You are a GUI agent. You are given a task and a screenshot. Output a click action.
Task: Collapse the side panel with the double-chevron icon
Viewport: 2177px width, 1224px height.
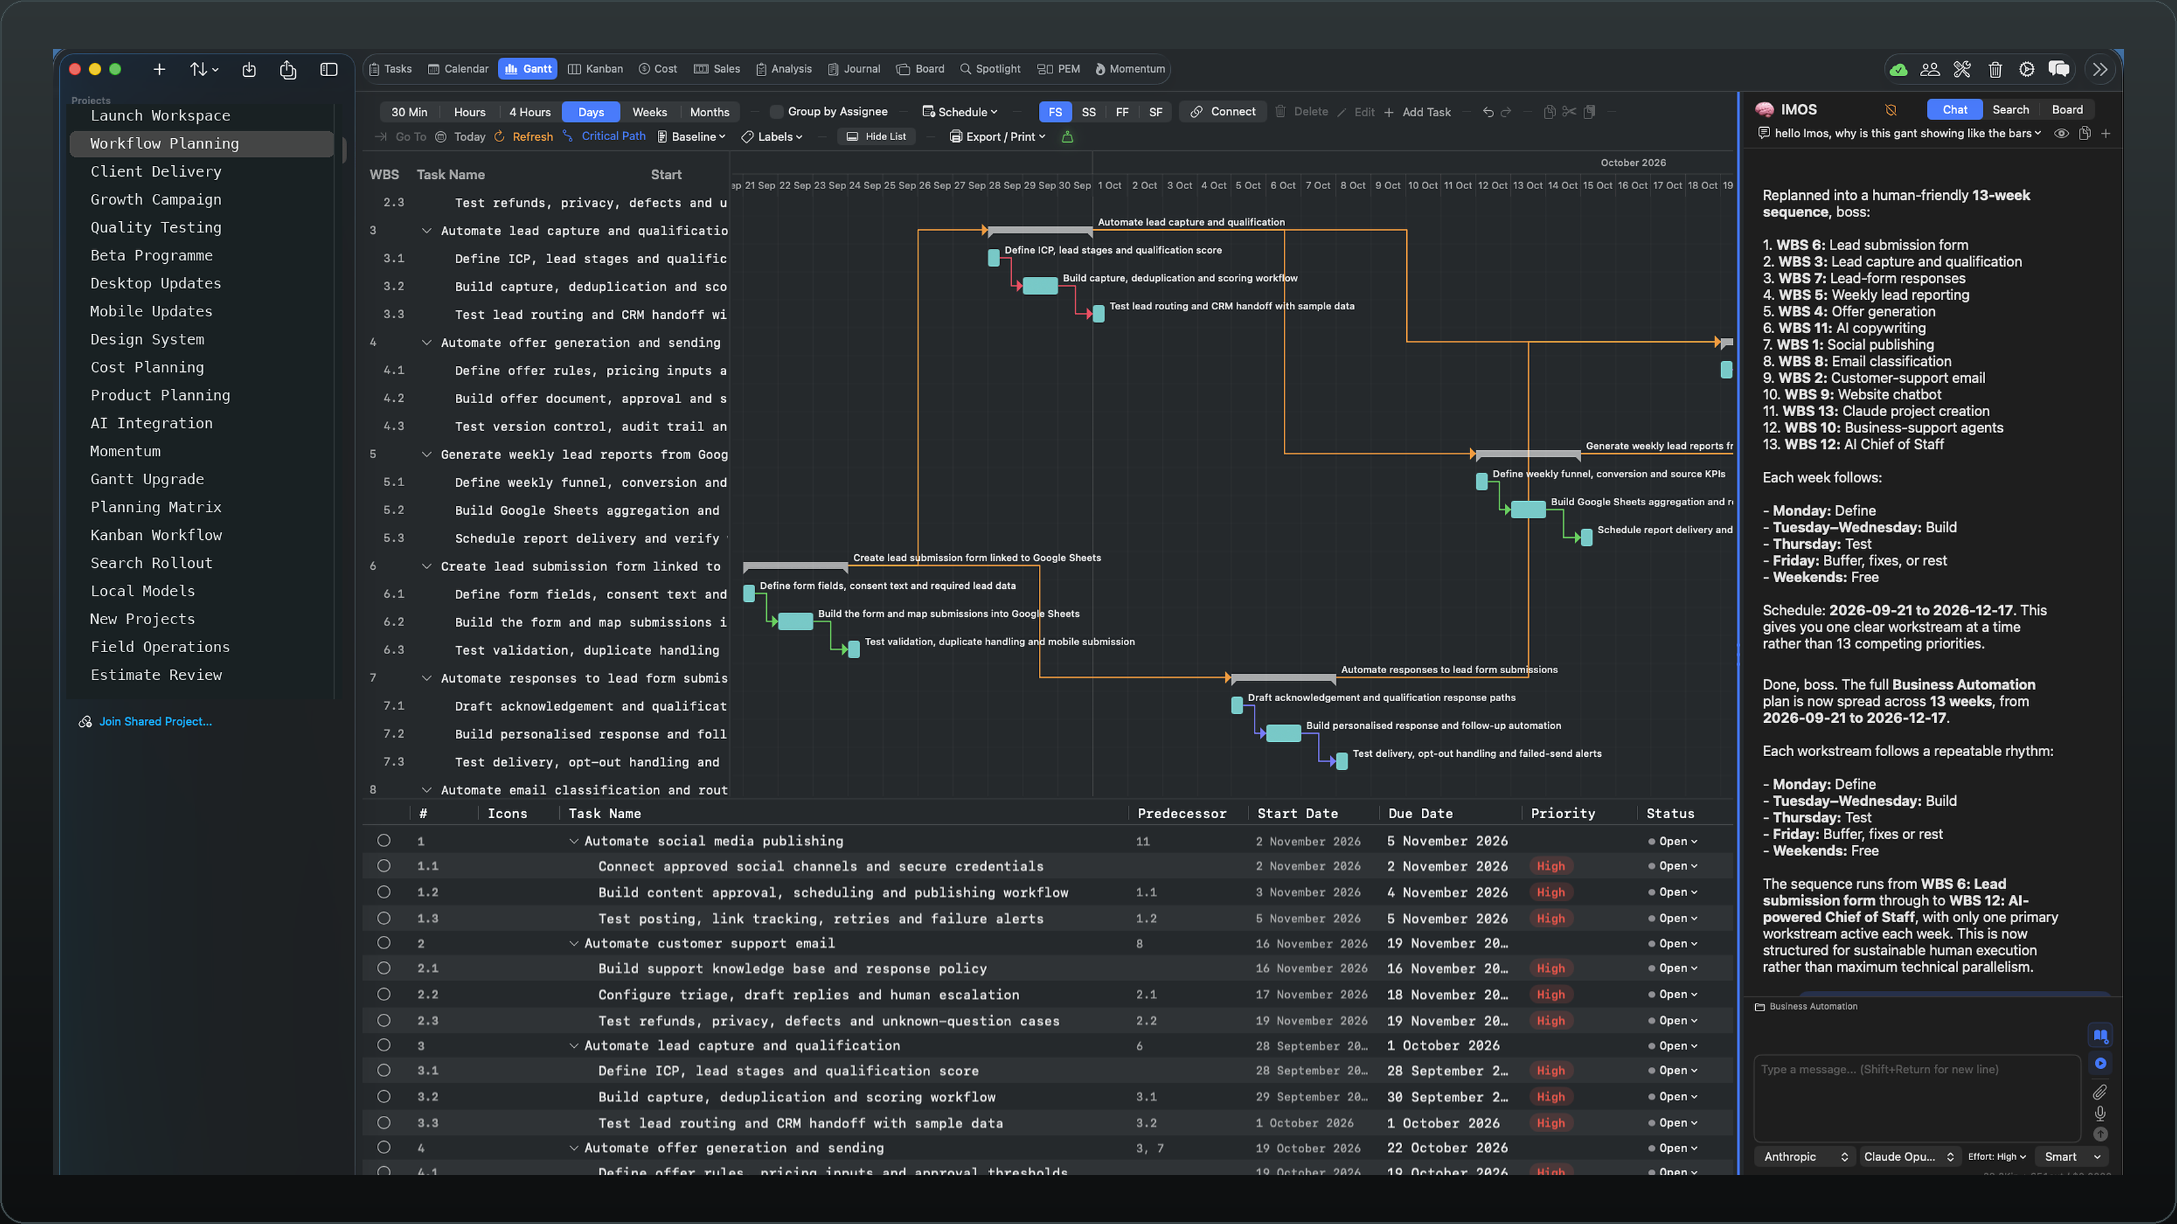point(2100,69)
